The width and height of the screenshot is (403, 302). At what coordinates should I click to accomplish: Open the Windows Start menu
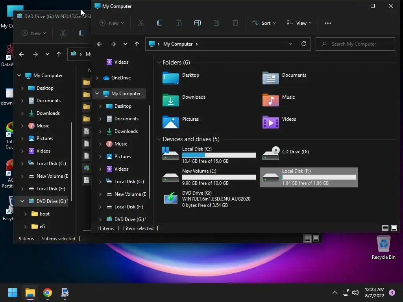(x=13, y=293)
